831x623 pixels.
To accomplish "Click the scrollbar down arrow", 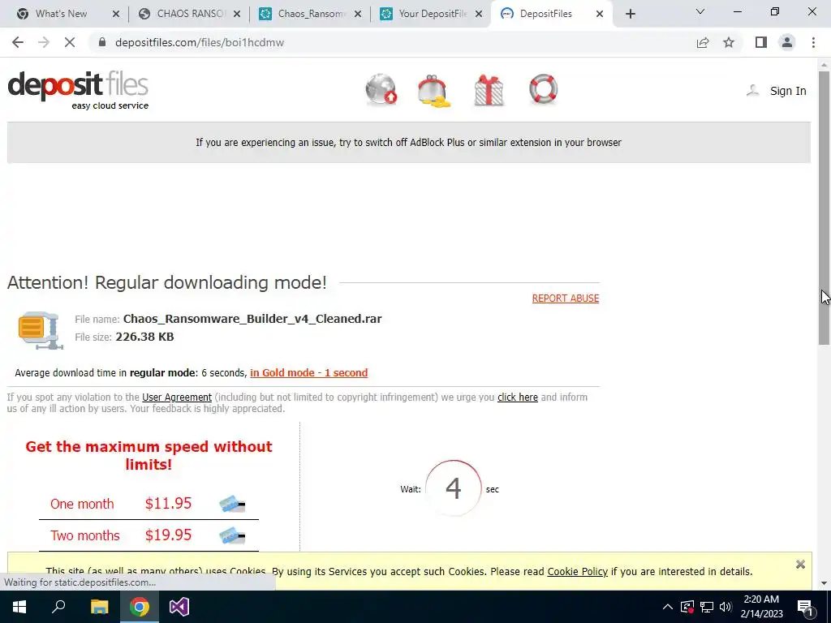I will coord(825,583).
